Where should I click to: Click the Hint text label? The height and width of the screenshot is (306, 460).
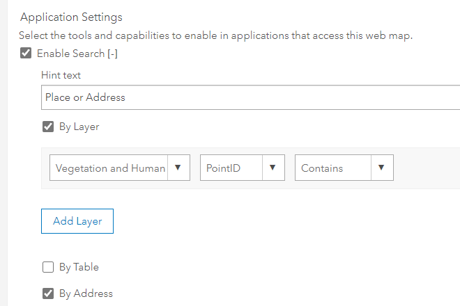coord(61,75)
